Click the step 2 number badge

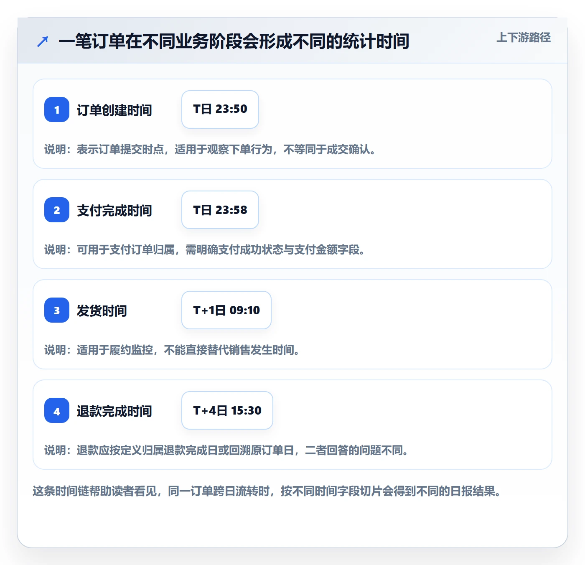[57, 210]
